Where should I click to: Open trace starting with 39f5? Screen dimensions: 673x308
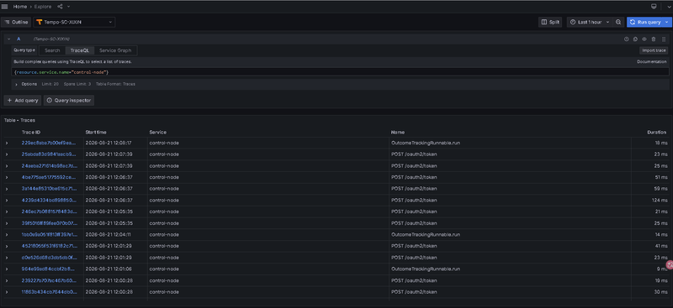coord(49,223)
